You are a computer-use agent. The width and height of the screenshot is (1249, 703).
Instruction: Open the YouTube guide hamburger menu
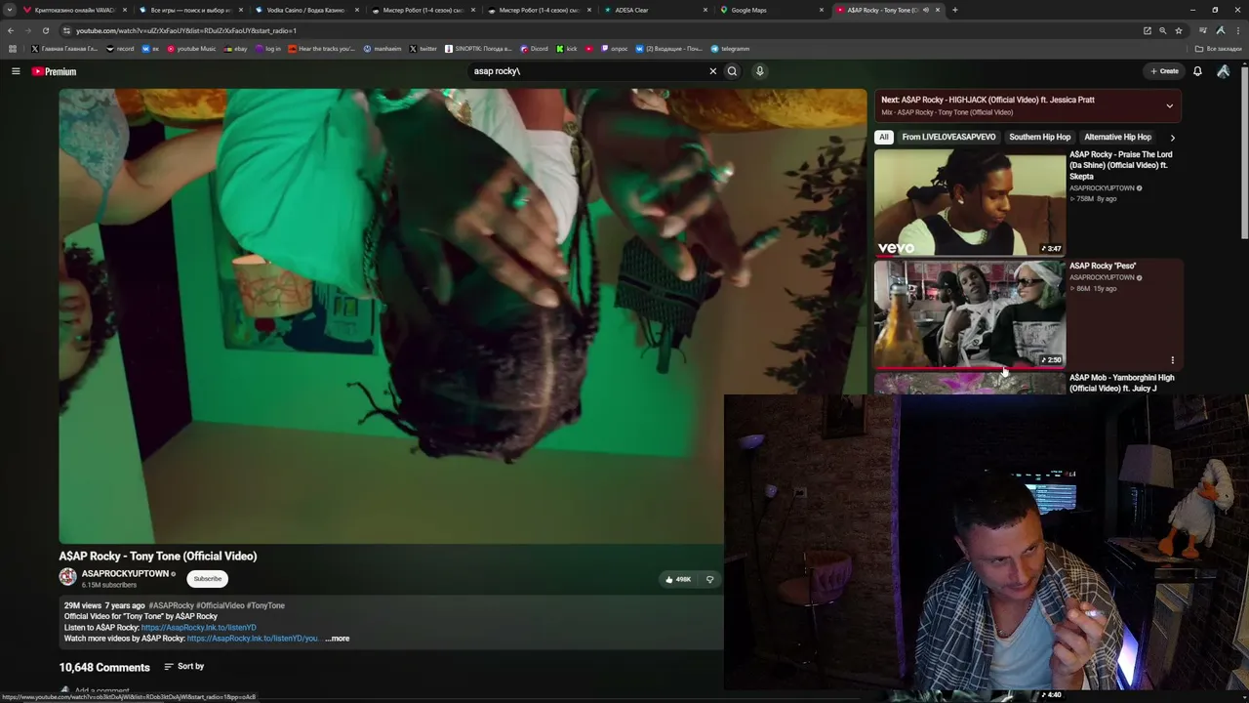click(x=16, y=71)
